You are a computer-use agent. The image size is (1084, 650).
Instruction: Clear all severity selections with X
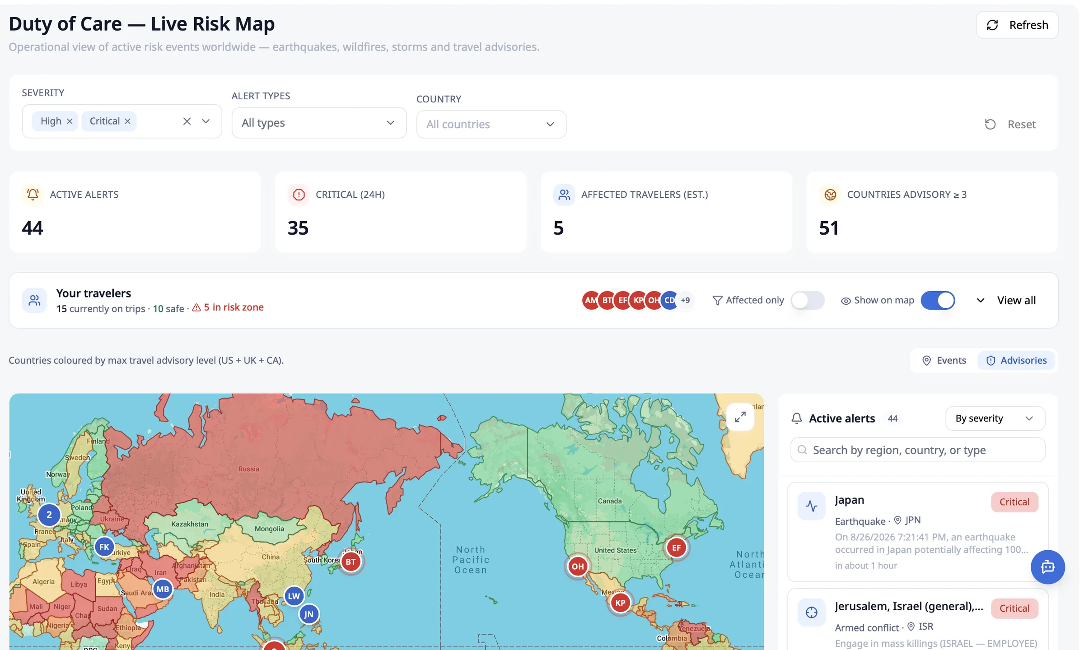pyautogui.click(x=187, y=121)
